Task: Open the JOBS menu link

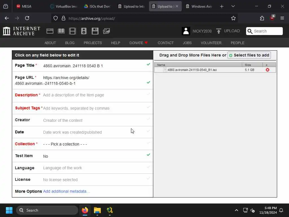Action: tap(187, 43)
